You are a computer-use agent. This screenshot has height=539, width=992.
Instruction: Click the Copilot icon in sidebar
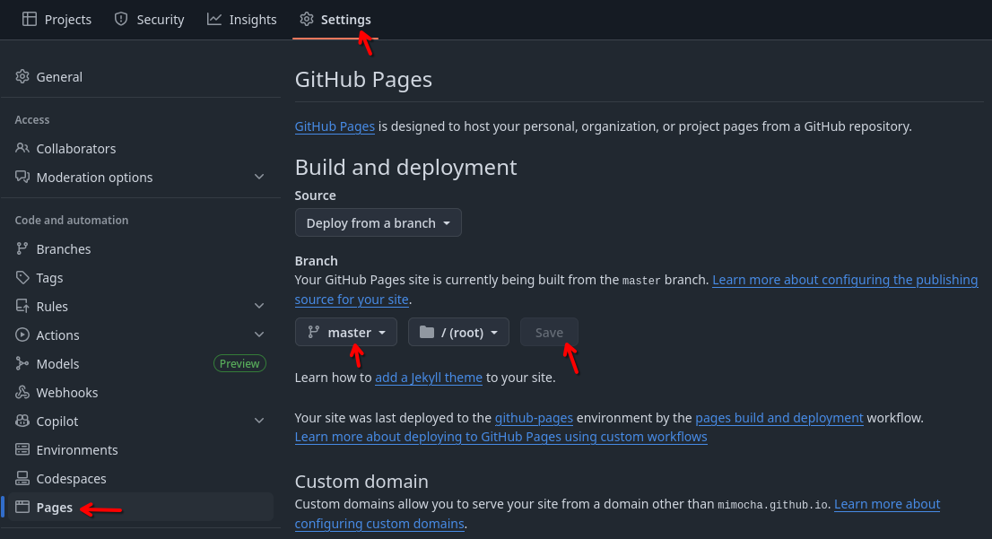tap(22, 421)
